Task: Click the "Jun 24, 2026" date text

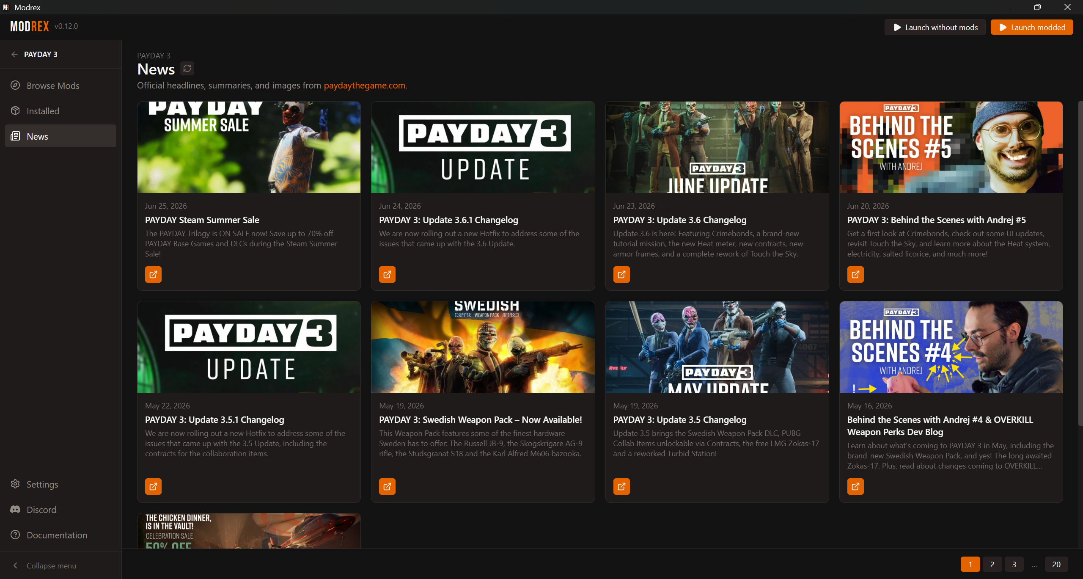Action: [400, 206]
